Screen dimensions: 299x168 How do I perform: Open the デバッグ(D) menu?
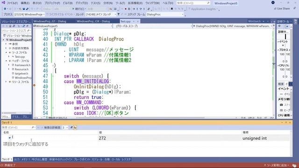point(82,3)
